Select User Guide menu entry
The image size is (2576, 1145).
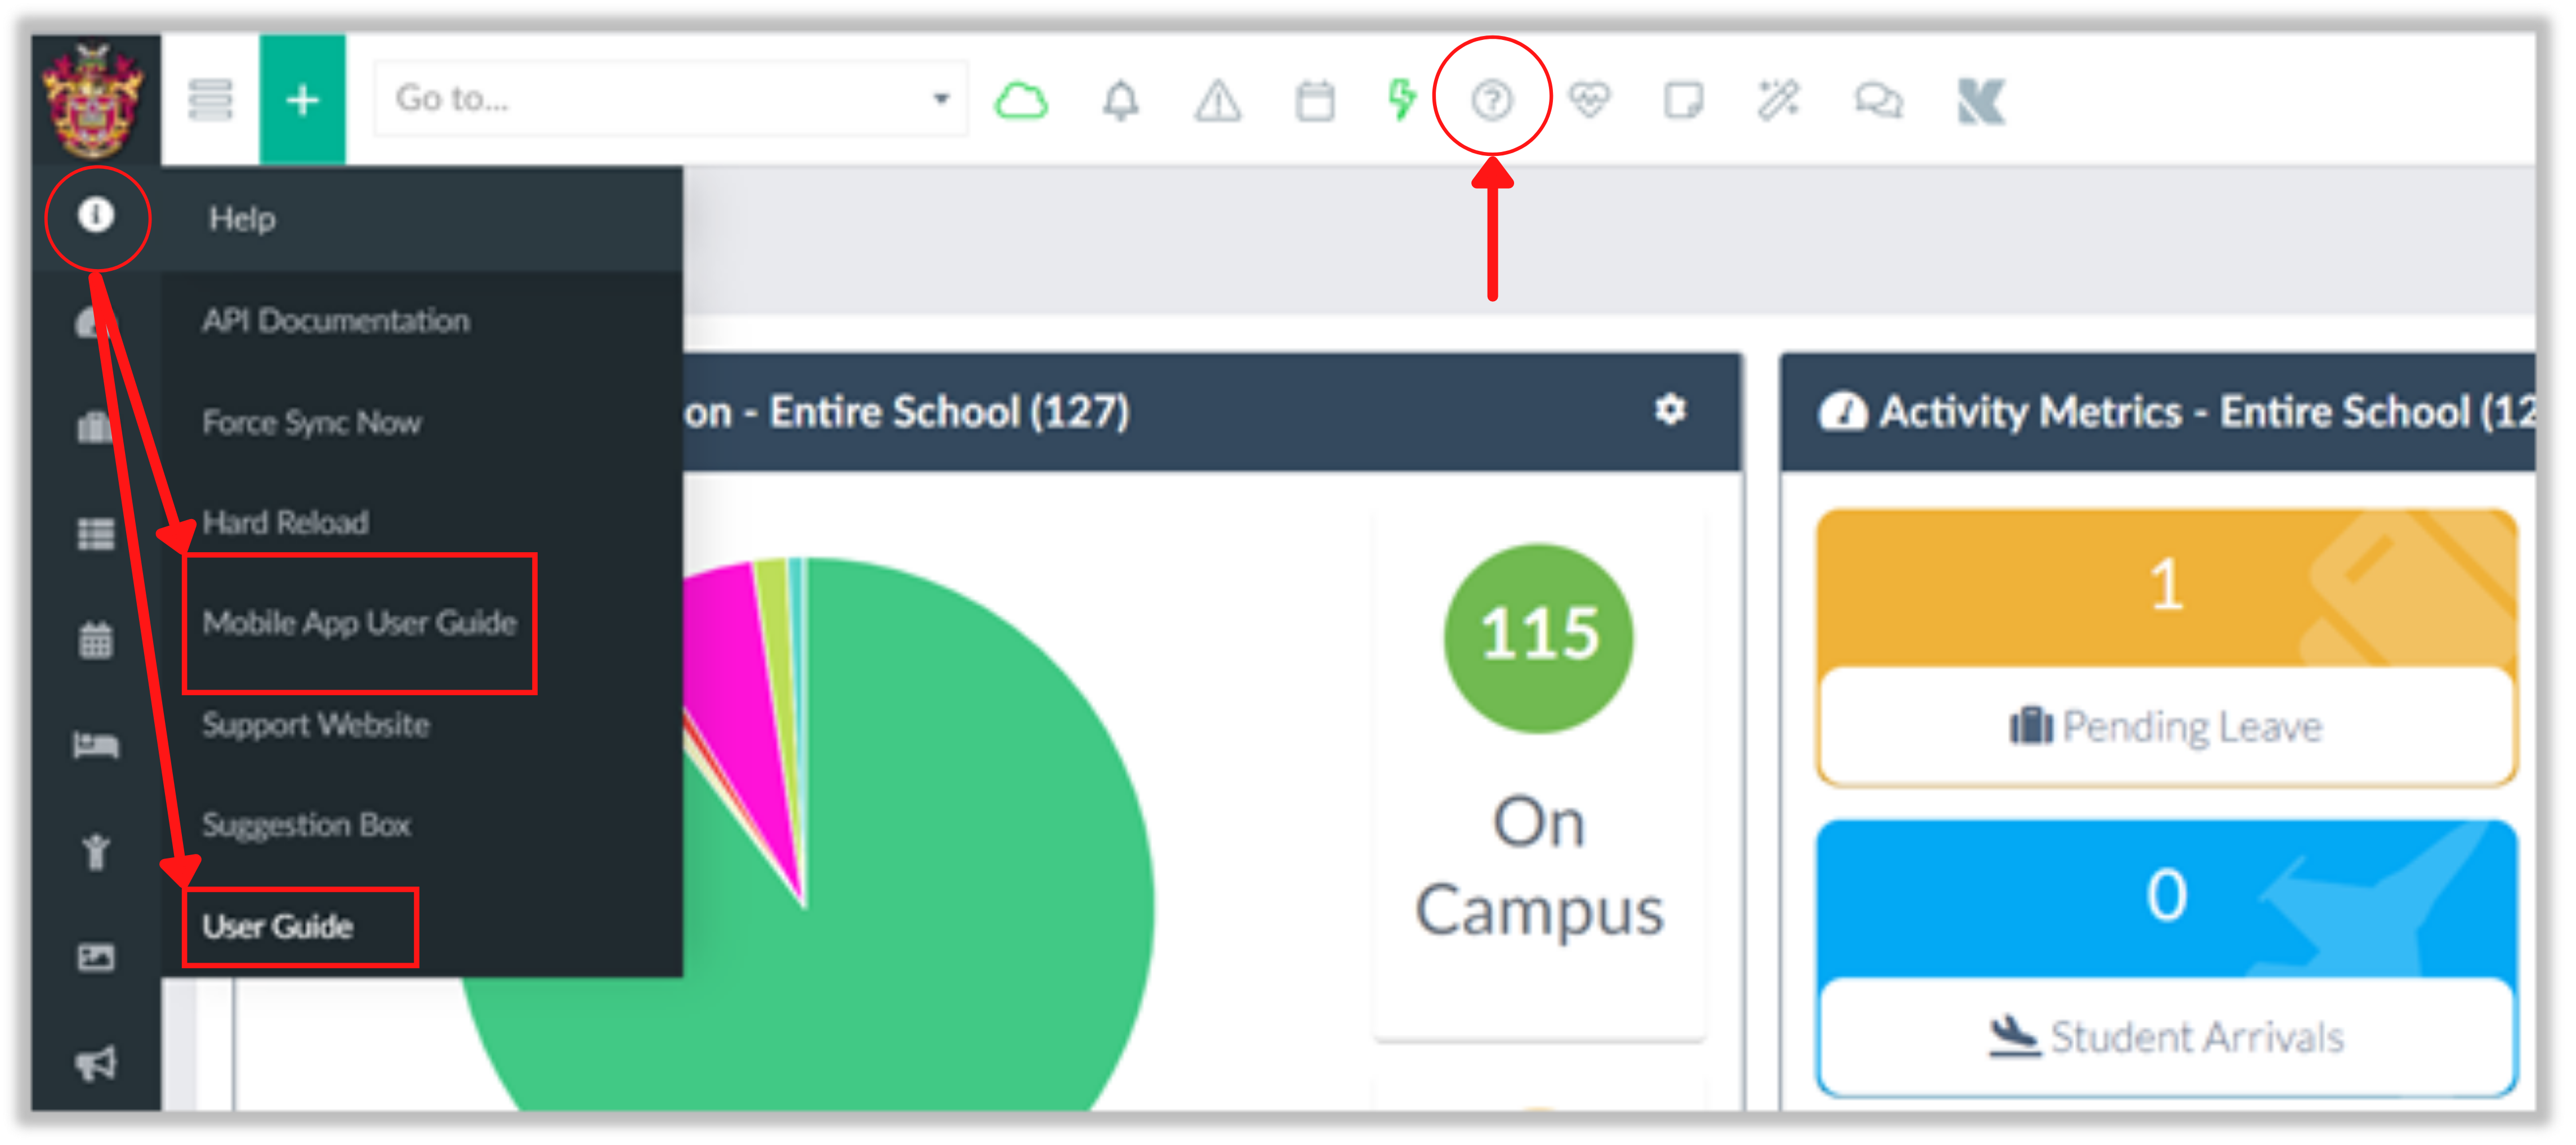[278, 927]
